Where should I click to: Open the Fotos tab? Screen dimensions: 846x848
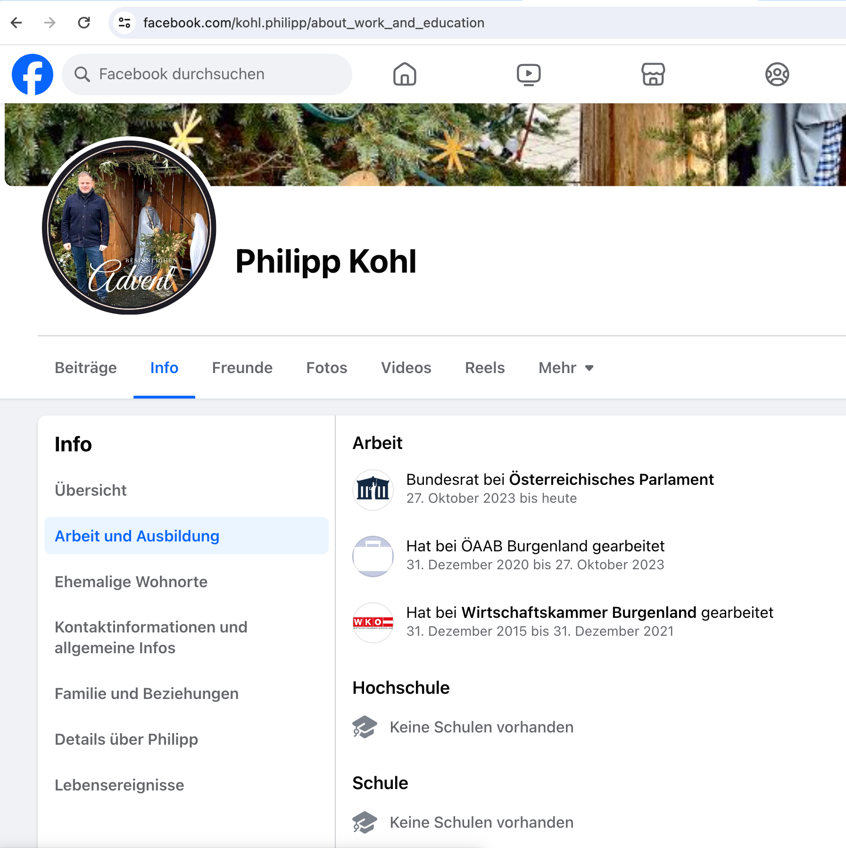click(x=327, y=368)
